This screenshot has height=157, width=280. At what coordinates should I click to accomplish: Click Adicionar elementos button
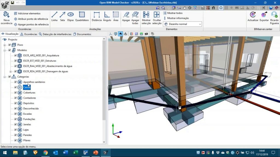[x=27, y=13]
